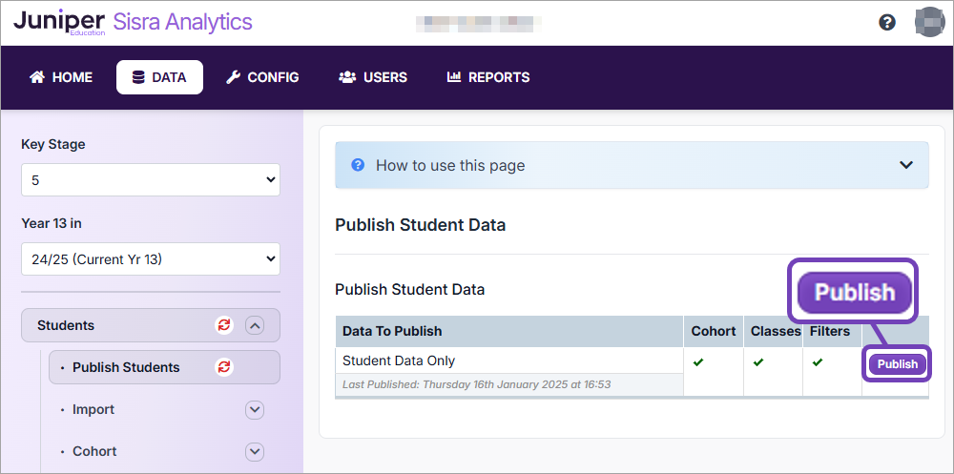Click the help question mark icon
Viewport: 954px width, 474px height.
(887, 22)
